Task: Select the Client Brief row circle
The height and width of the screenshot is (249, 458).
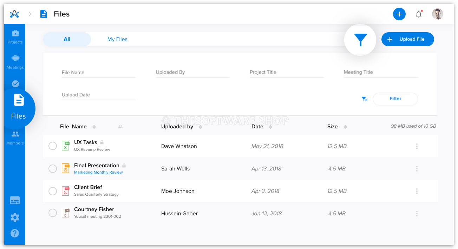Action: pos(53,191)
